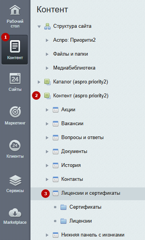Expand the Файлы и папки node

click(x=47, y=54)
